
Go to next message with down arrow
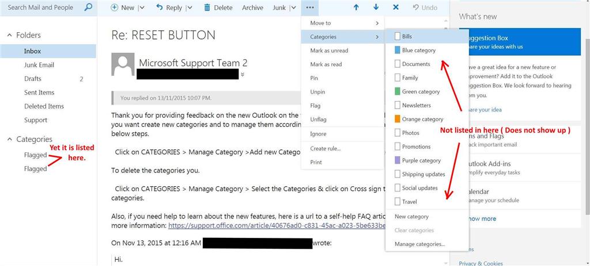(376, 7)
